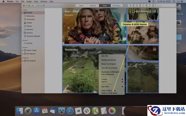Open the View menu
Image resolution: width=186 pixels, height=116 pixels.
point(36,1)
